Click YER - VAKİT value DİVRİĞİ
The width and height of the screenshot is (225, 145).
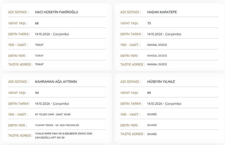point(152,114)
